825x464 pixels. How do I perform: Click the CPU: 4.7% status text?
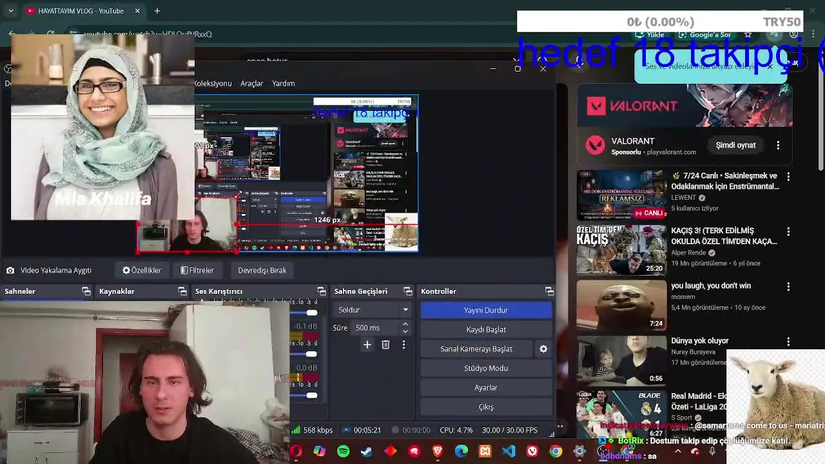tap(456, 430)
